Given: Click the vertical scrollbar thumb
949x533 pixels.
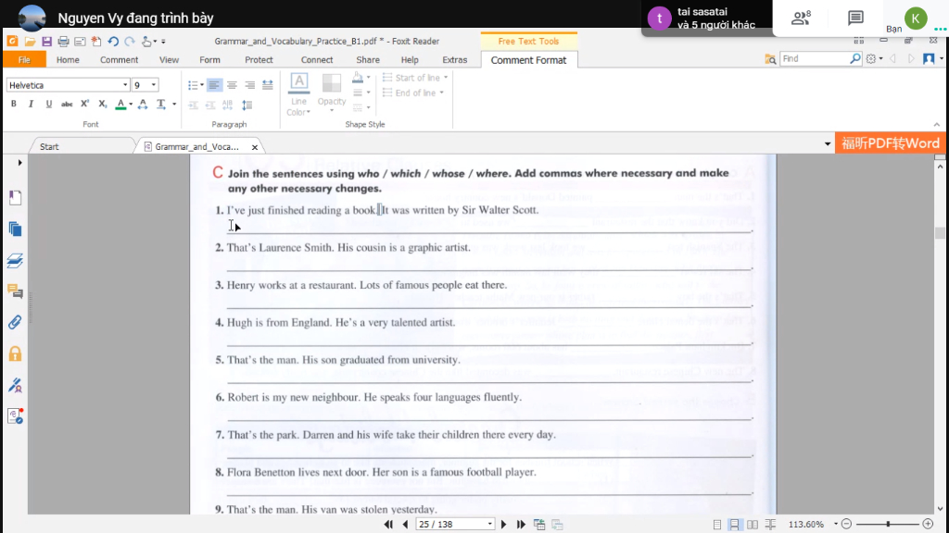Looking at the screenshot, I should tap(940, 232).
